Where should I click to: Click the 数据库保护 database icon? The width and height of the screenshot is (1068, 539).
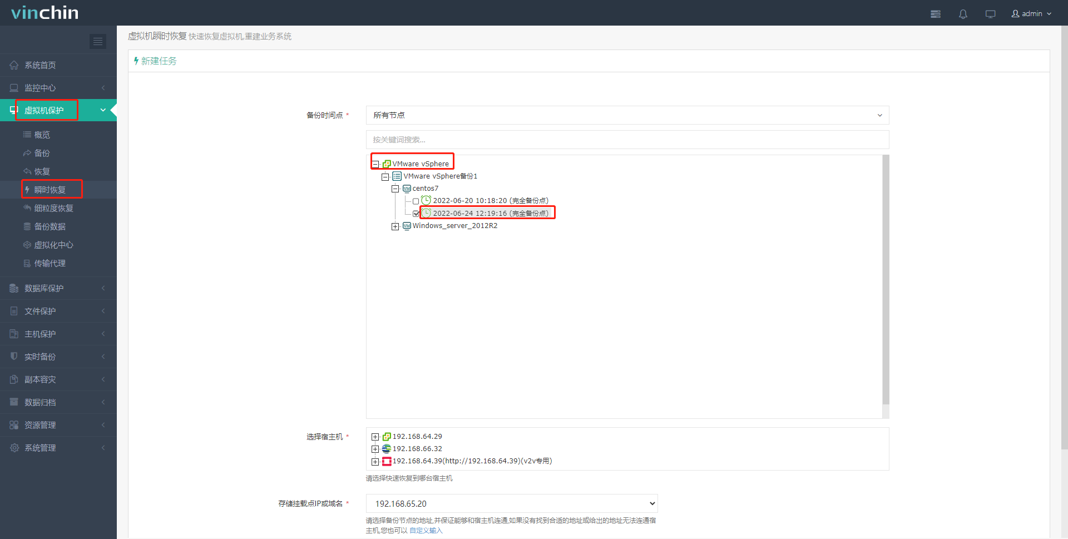click(14, 288)
